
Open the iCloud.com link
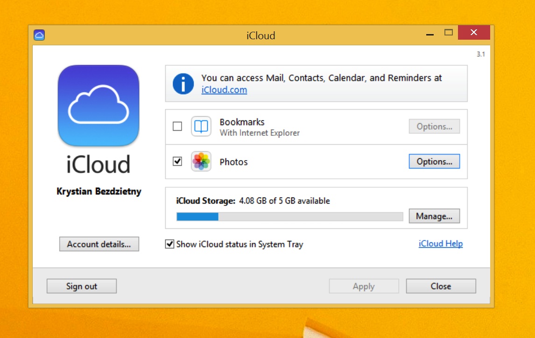tap(224, 90)
